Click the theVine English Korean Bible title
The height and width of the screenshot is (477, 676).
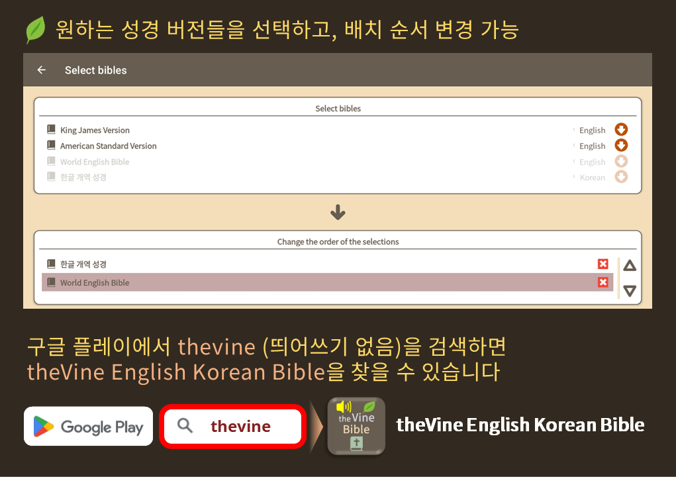520,425
